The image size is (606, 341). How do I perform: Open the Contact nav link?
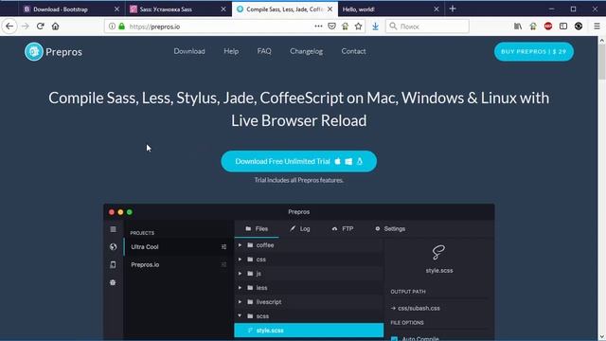pyautogui.click(x=353, y=51)
